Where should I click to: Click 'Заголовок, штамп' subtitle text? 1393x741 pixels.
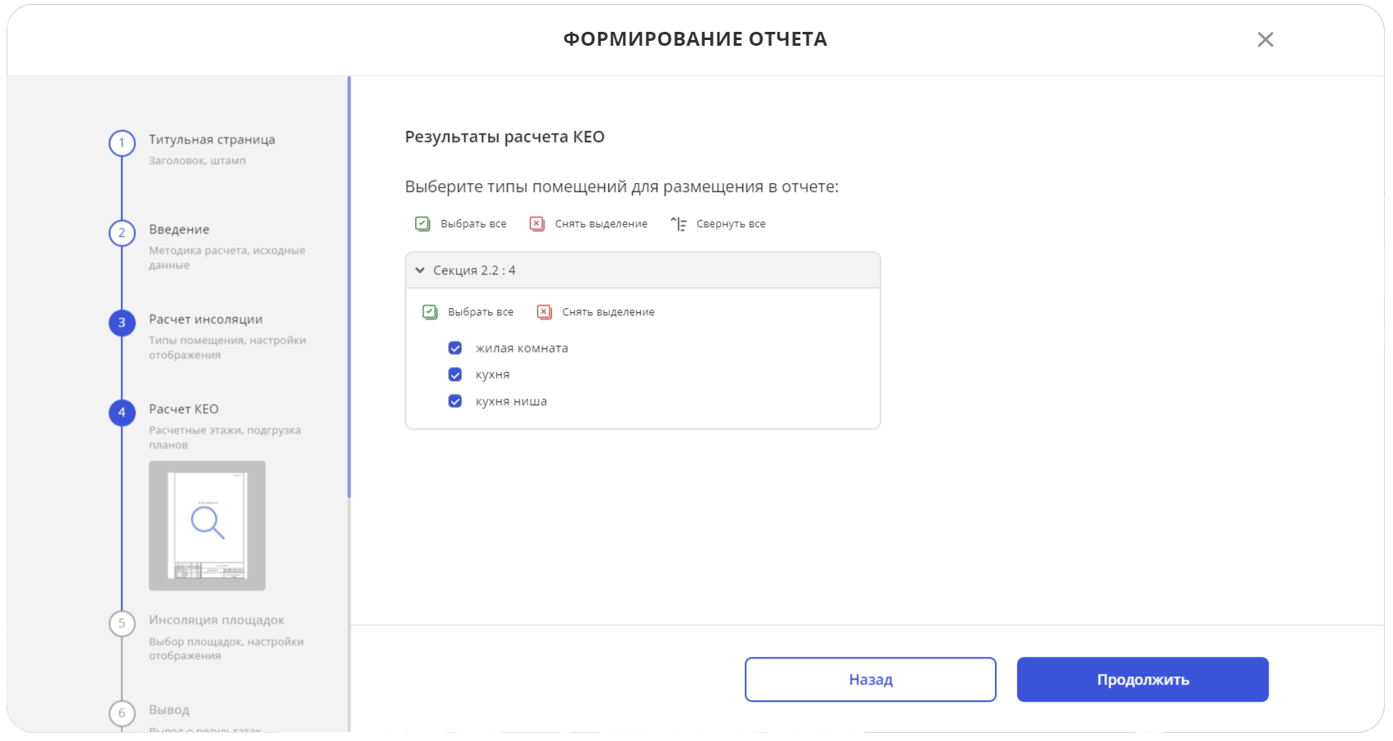click(197, 161)
